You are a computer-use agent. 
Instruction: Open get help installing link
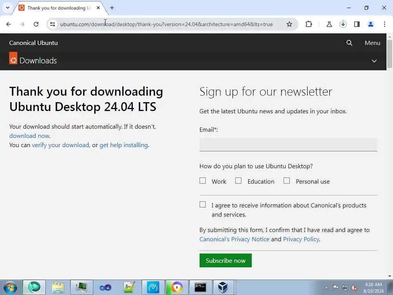click(x=124, y=145)
